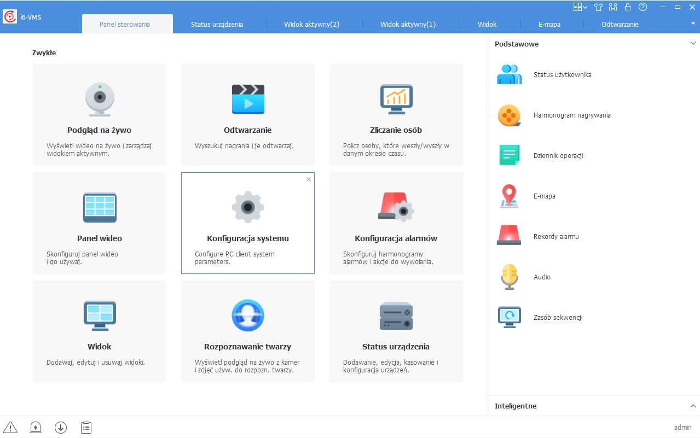
Task: Open the Podgląd na żywo tile
Action: [99, 115]
